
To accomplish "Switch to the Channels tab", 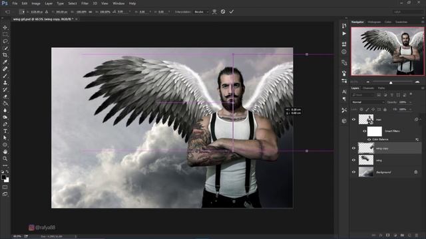I will click(x=368, y=88).
